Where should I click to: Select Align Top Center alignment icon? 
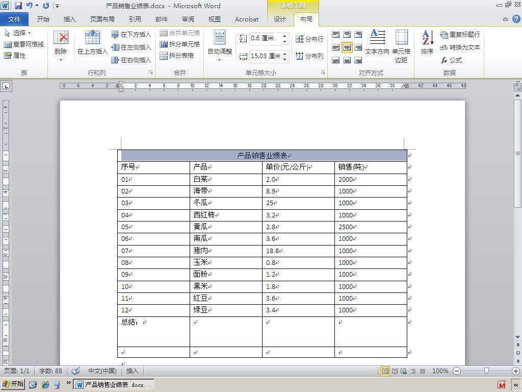tap(347, 34)
